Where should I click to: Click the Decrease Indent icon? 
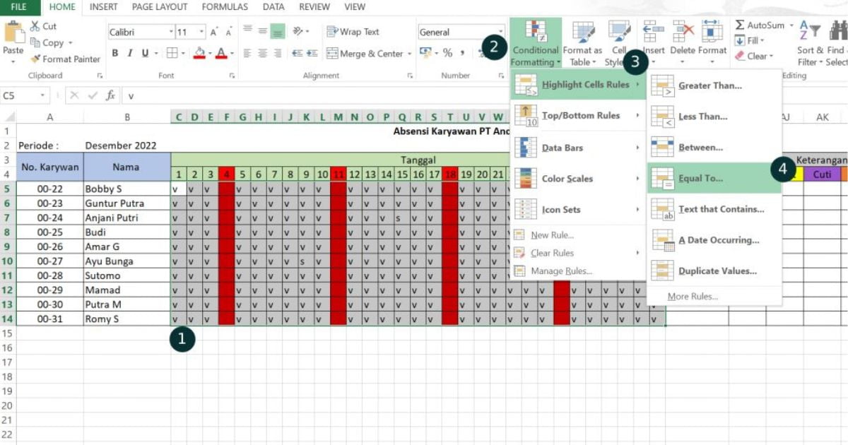[298, 54]
